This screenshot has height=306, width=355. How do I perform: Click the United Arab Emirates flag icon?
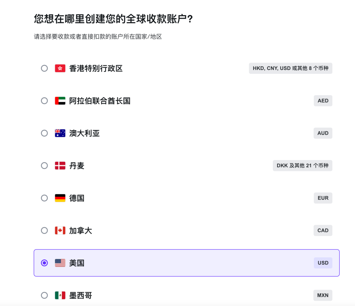click(x=60, y=101)
